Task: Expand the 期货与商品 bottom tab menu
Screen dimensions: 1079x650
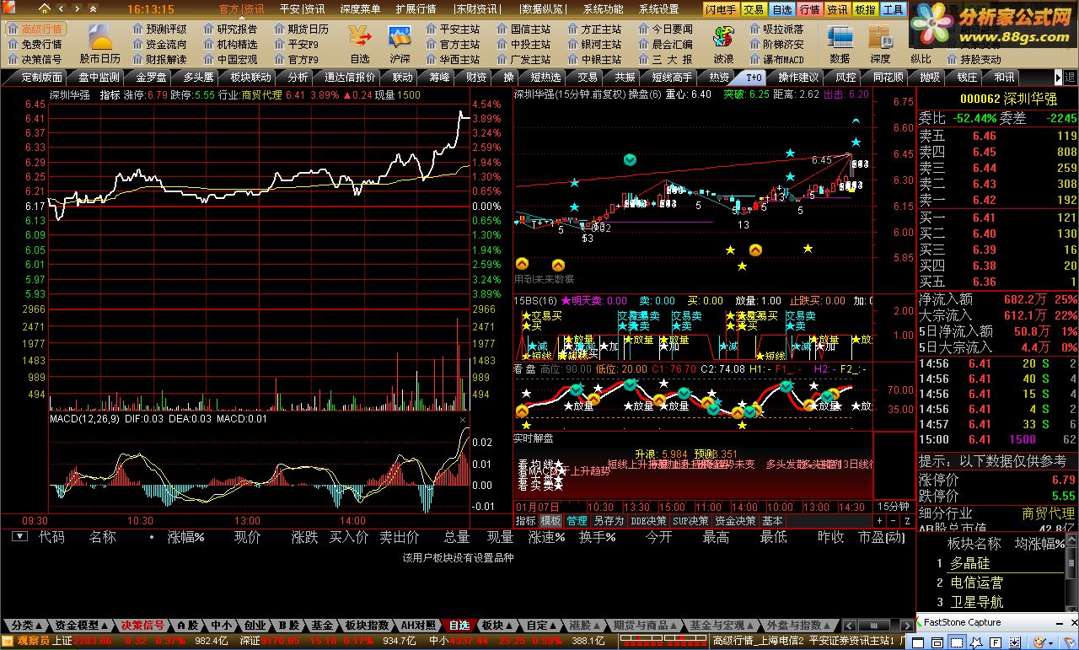Action: click(x=645, y=626)
